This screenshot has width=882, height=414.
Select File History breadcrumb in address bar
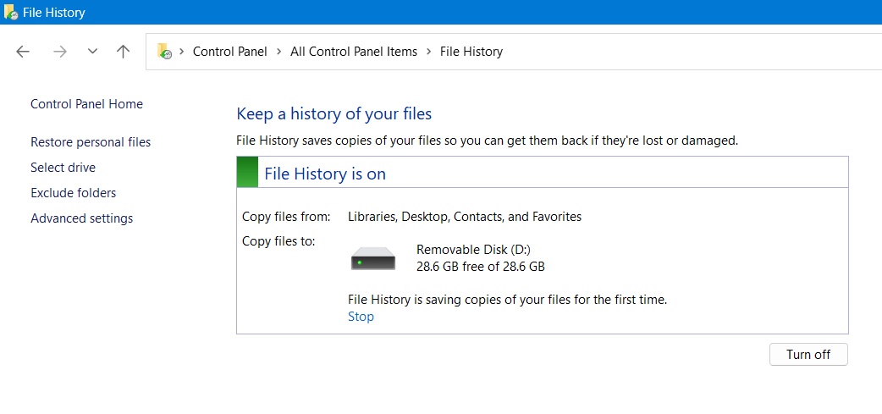coord(471,52)
